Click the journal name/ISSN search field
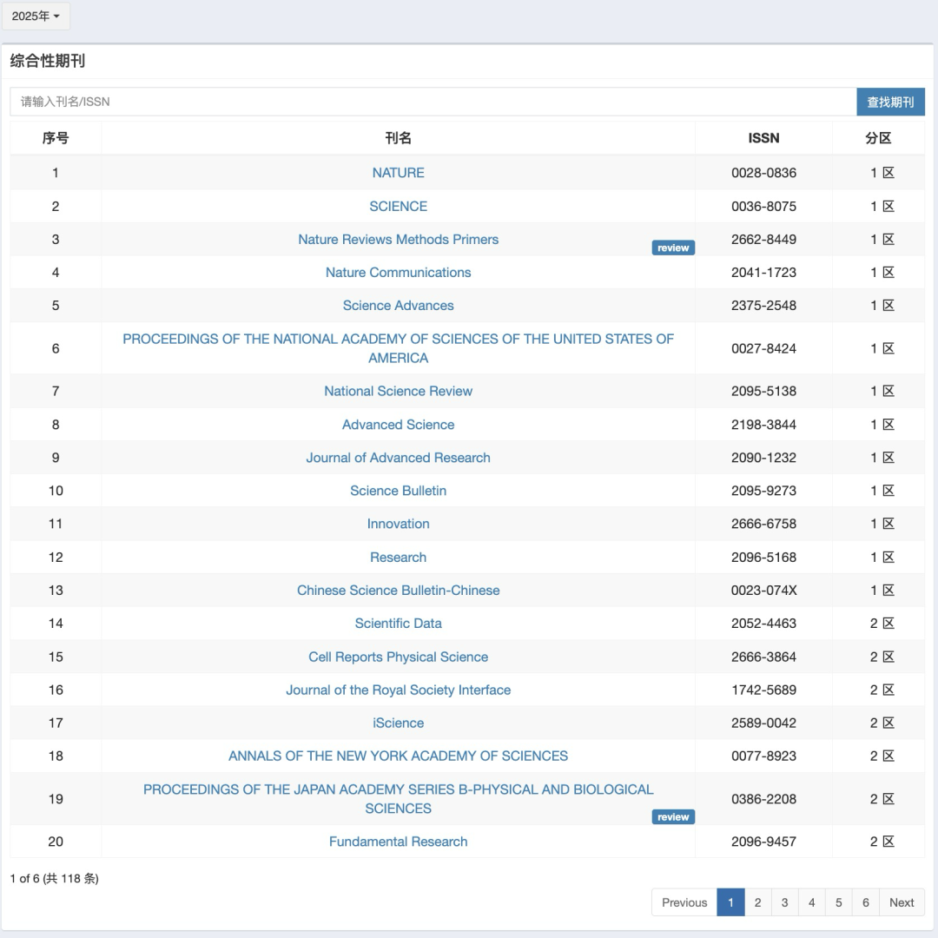Screen dimensions: 938x938 click(433, 102)
